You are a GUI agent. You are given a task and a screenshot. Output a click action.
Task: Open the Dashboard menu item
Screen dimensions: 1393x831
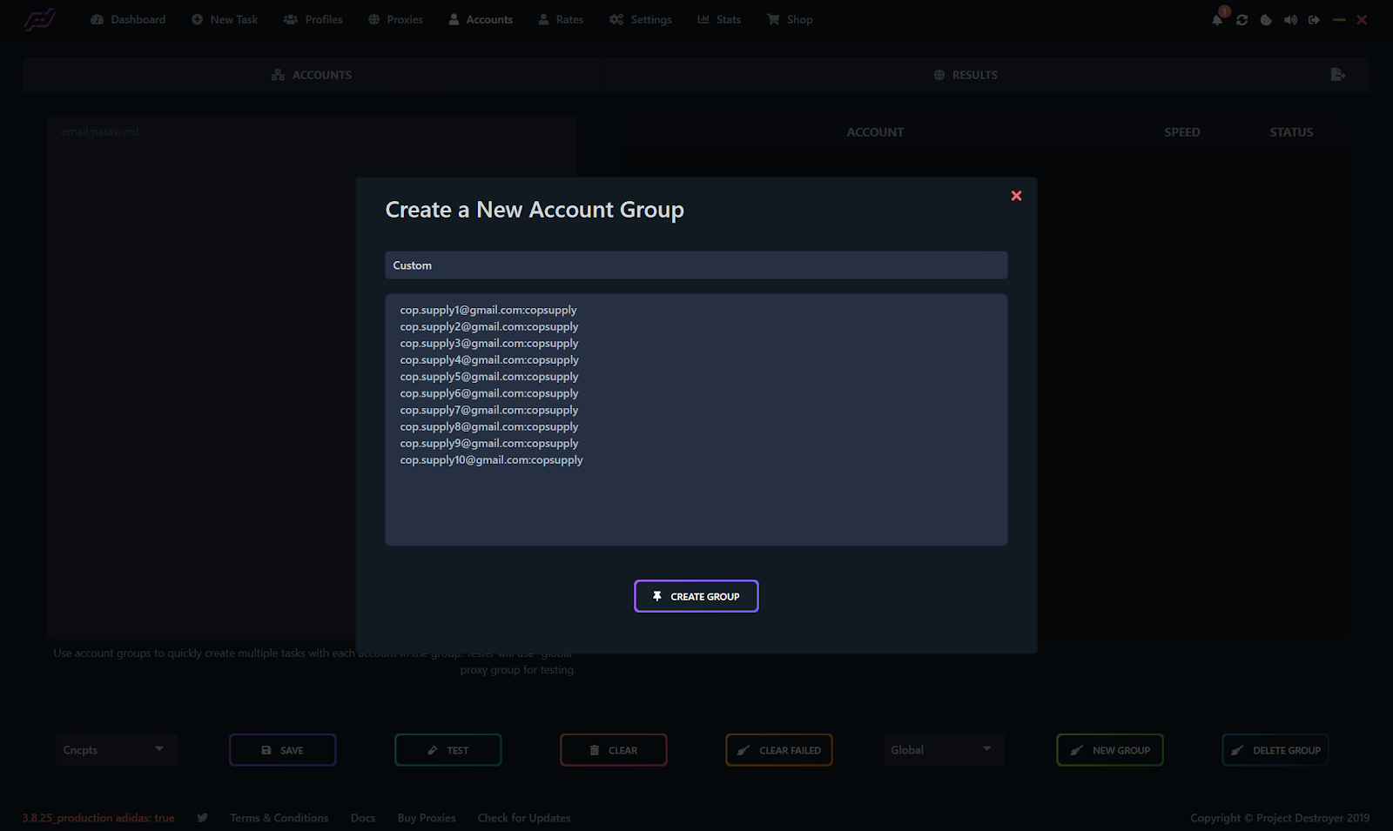(128, 19)
